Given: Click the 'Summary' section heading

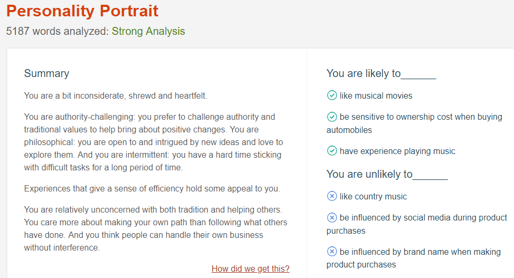Looking at the screenshot, I should click(x=46, y=73).
